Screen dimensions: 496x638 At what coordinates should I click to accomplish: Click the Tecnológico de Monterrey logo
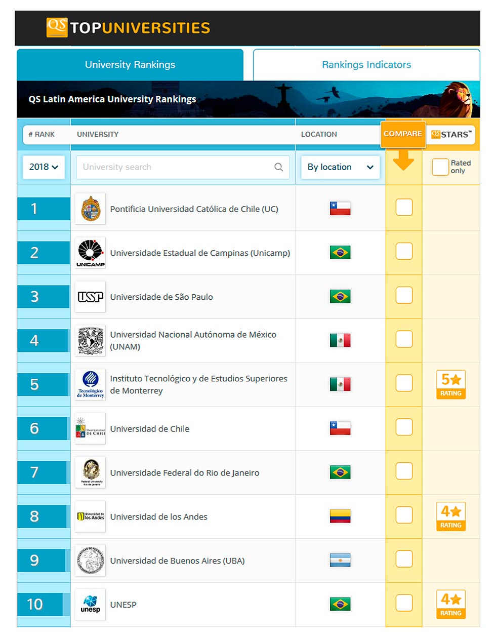[91, 384]
